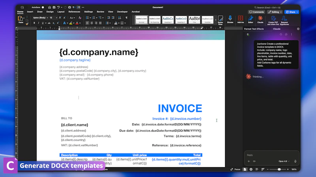Viewport: 316px width, 177px height.
Task: Apply the Heading 1 style
Action: click(168, 20)
